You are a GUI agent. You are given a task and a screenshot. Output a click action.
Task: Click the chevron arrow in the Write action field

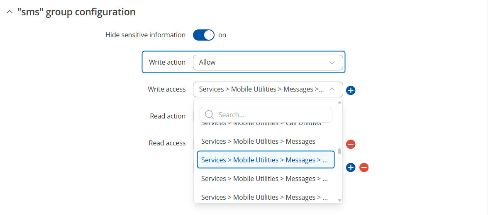pos(332,63)
